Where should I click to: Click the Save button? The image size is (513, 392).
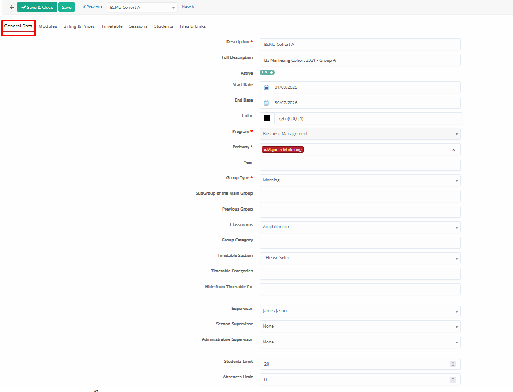[66, 8]
